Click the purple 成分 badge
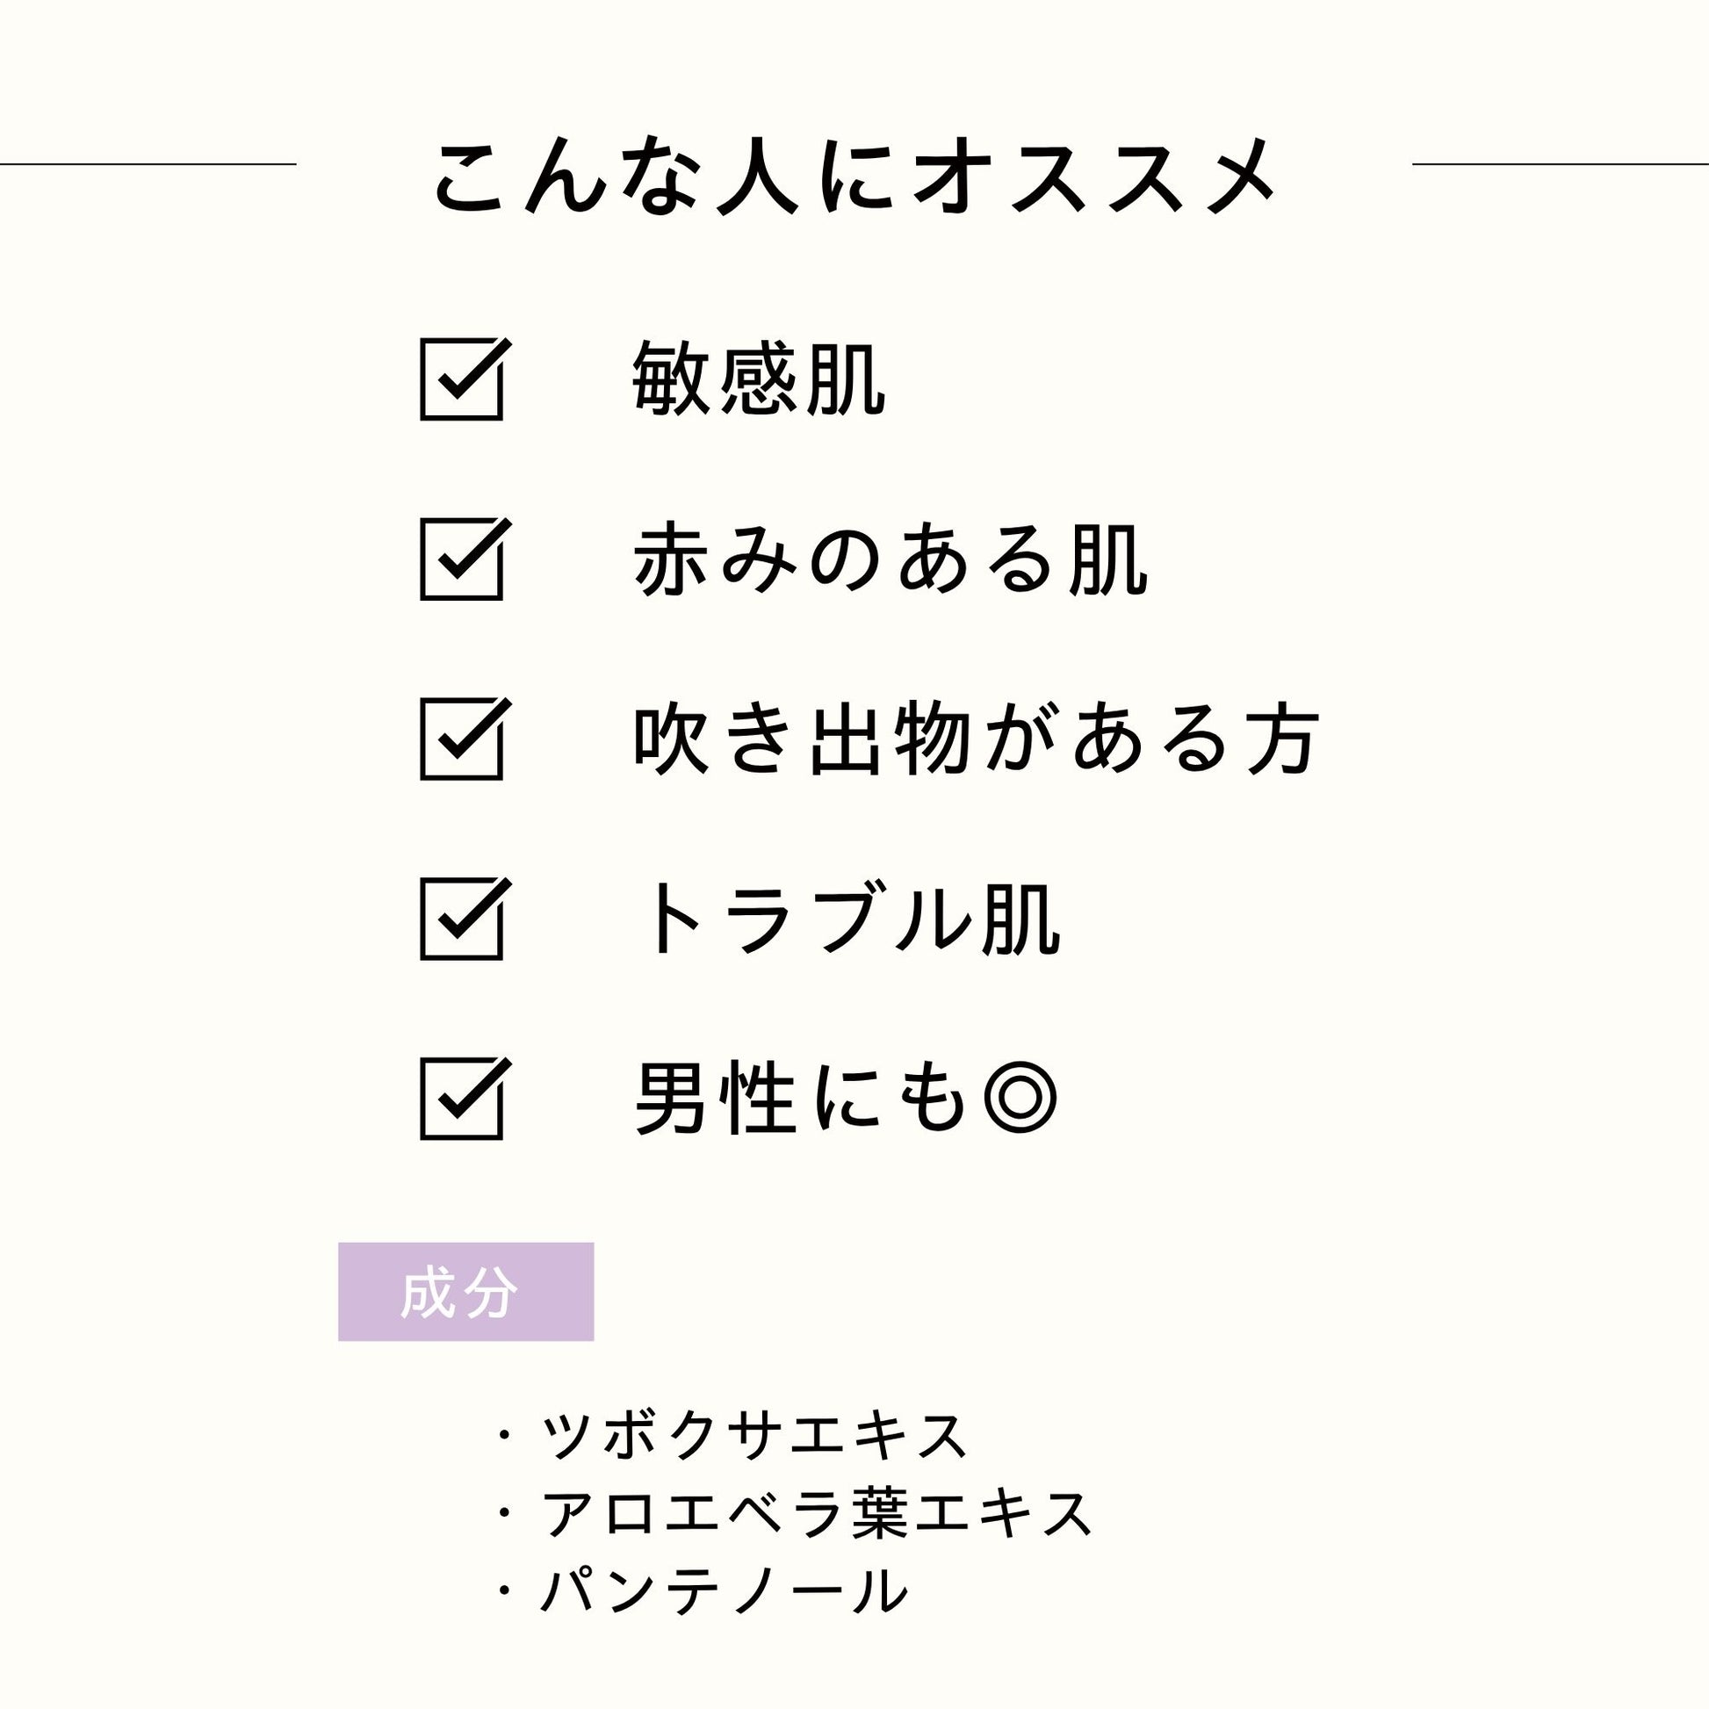This screenshot has width=1709, height=1709. point(465,1293)
